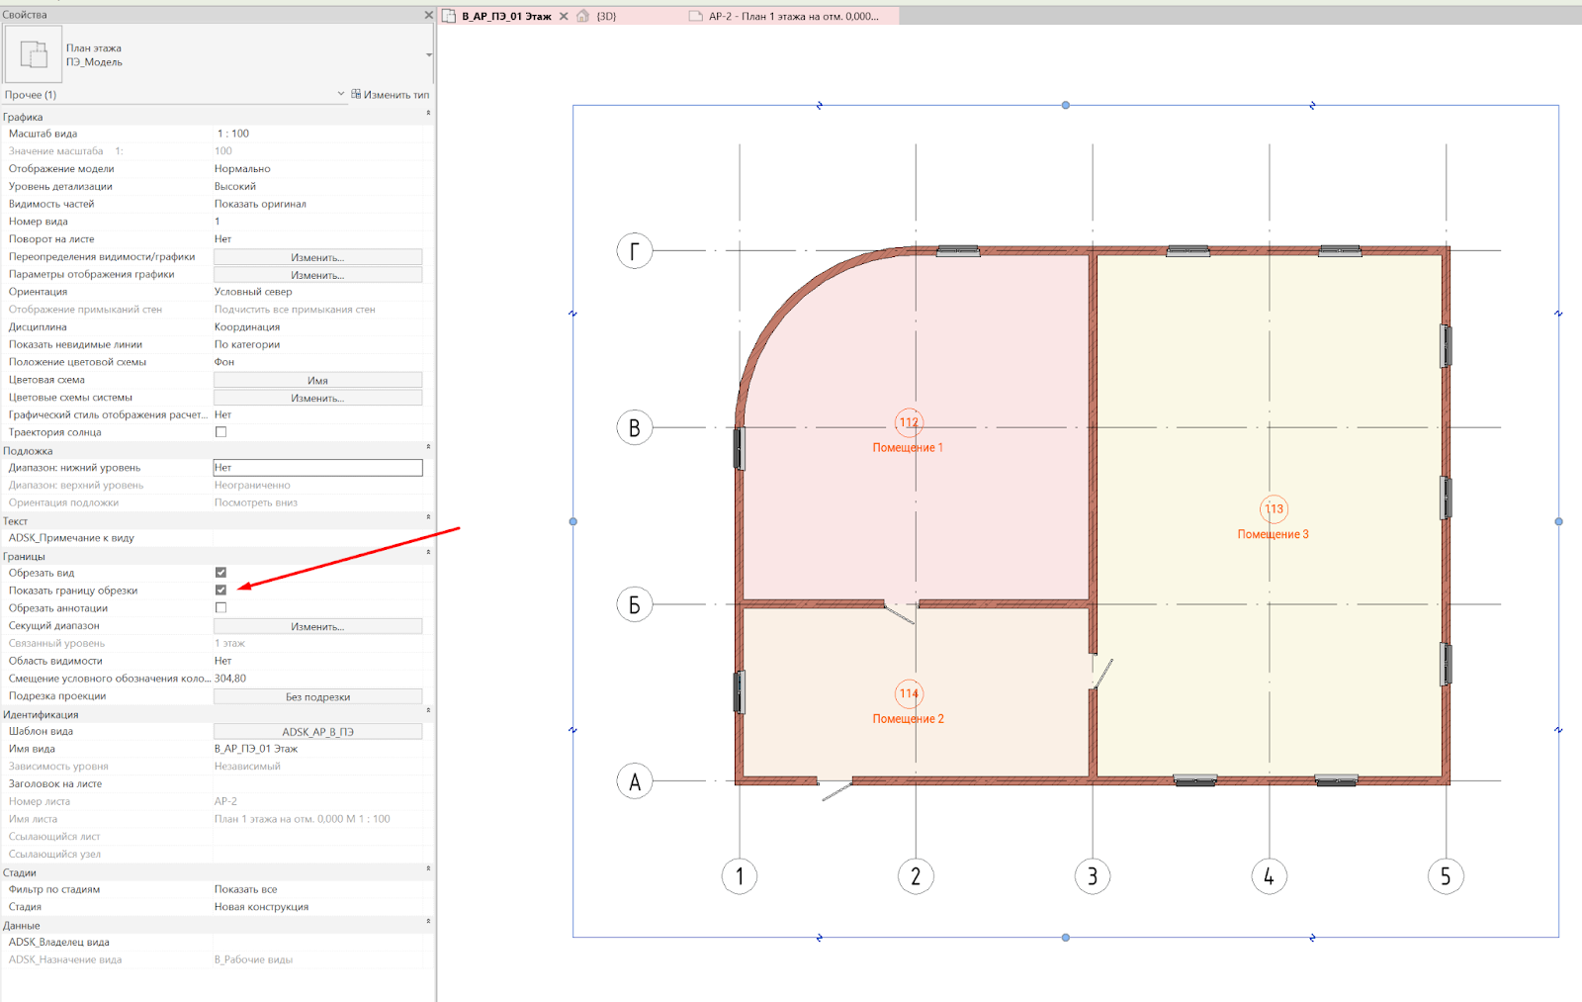Screen dimensions: 1582x1002
Task: Toggle the Обрезать вид checkbox
Action: (x=220, y=573)
